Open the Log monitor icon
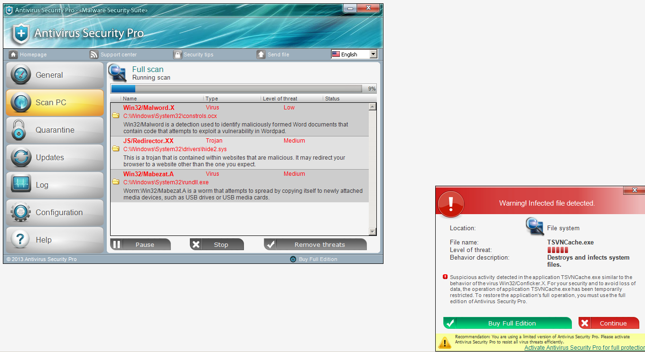645x352 pixels. [20, 185]
